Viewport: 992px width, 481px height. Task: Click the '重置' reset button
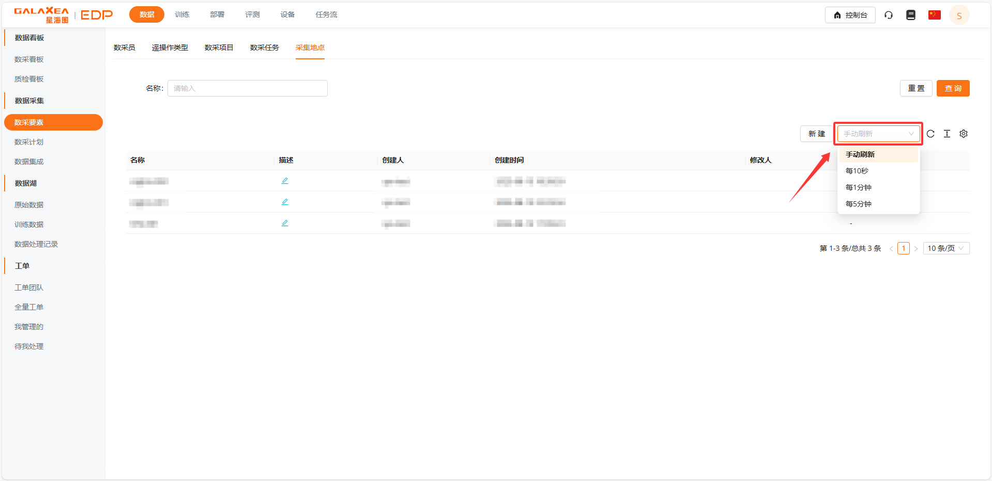pyautogui.click(x=916, y=88)
